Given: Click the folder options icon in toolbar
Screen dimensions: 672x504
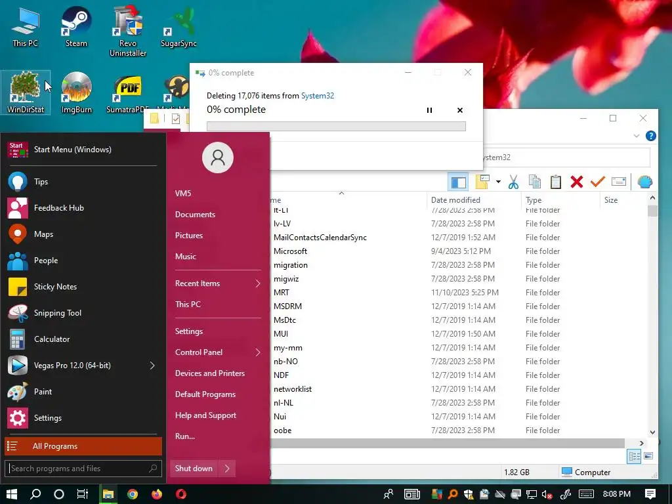Looking at the screenshot, I should coord(482,182).
